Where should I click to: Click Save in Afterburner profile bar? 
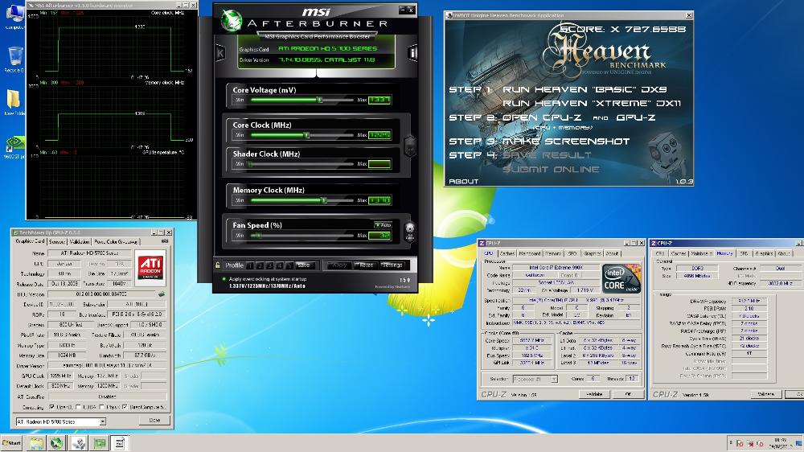(x=304, y=265)
